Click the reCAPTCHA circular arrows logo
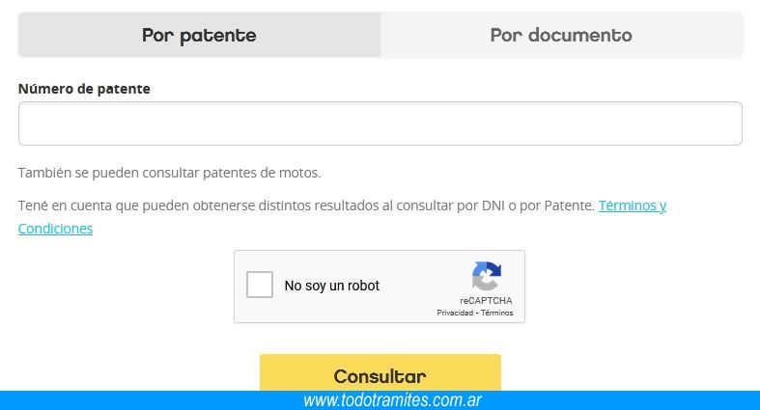This screenshot has height=410, width=760. coord(486,277)
